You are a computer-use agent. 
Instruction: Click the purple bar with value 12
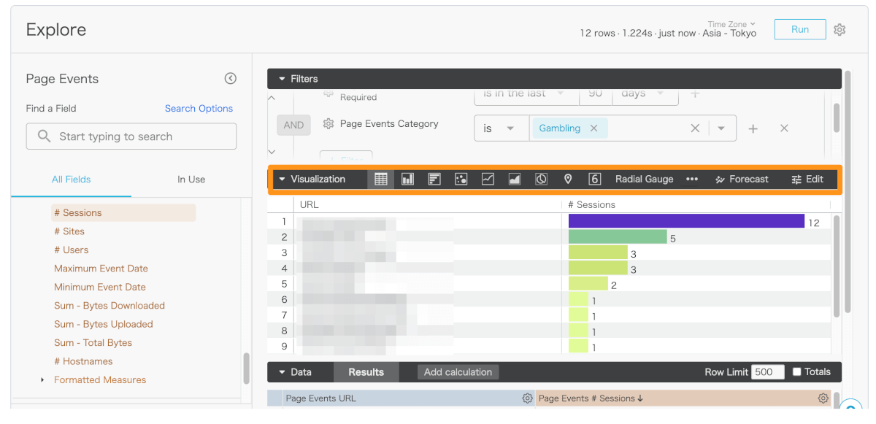[686, 221]
